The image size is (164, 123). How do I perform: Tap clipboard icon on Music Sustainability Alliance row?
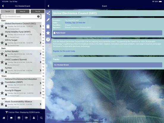point(6,106)
